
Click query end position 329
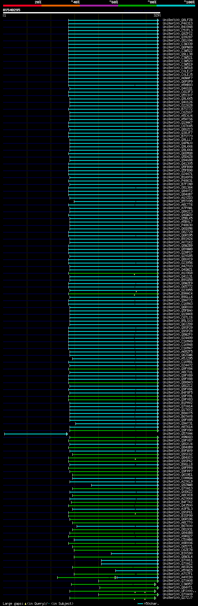tap(156, 15)
